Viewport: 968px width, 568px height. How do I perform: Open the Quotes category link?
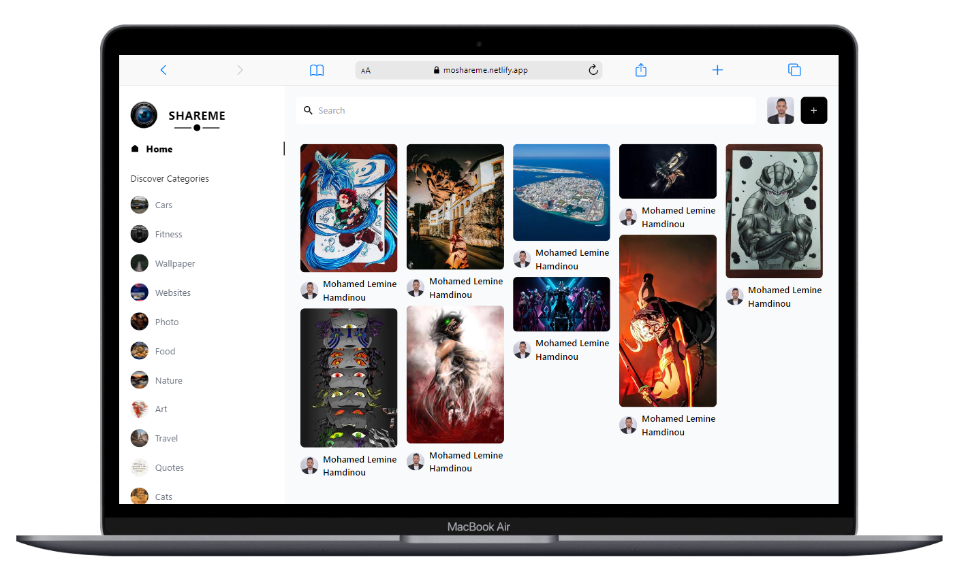click(x=169, y=467)
